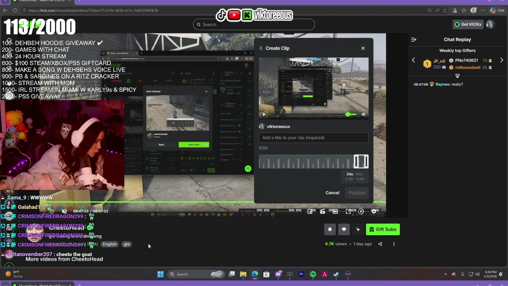This screenshot has width=508, height=286.
Task: Open the weather widget showing Sunny
Action: pos(14,274)
